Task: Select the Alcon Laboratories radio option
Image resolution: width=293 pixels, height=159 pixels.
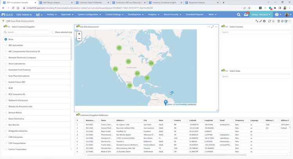Action: pos(6,63)
